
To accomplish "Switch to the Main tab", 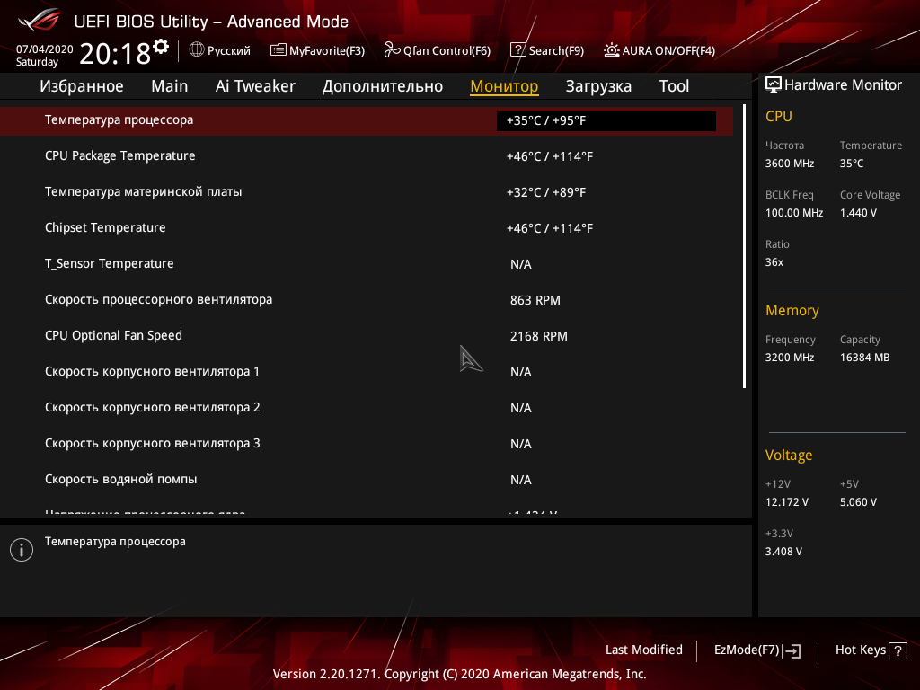I will point(170,86).
